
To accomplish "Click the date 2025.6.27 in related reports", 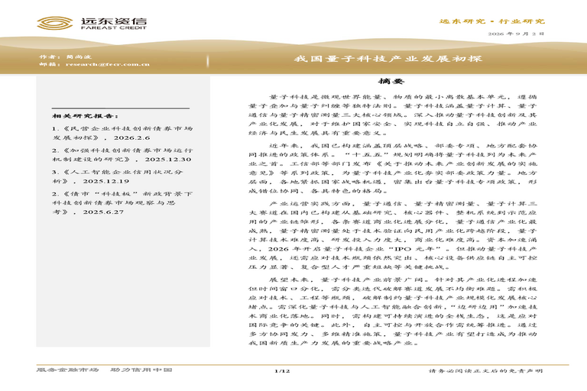I will point(103,212).
